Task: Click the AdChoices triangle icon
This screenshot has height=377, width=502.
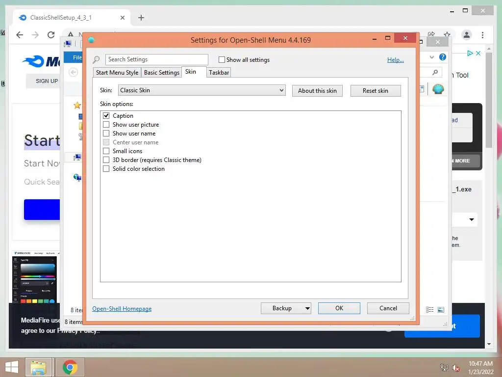Action: [470, 53]
